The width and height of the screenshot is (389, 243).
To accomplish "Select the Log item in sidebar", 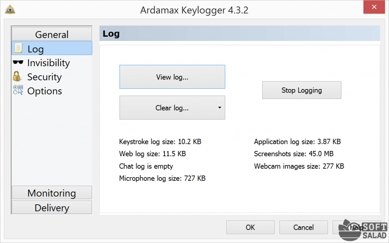I will (x=35, y=49).
